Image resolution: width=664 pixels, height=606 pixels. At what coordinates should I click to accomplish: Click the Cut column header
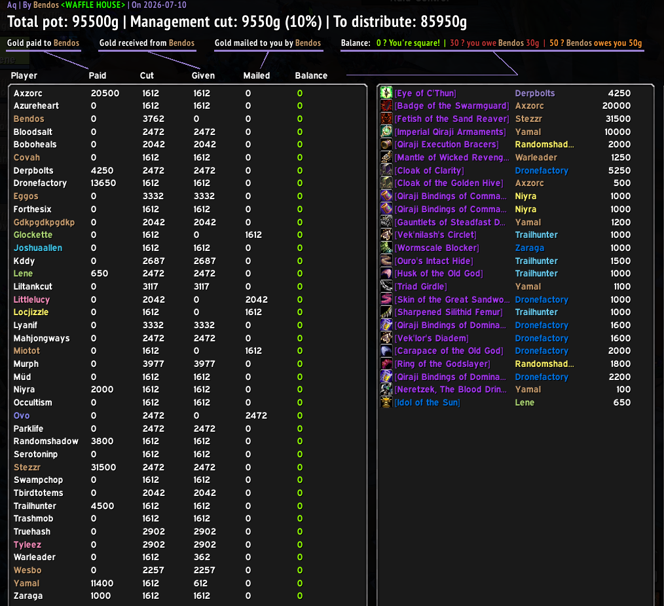coord(147,76)
